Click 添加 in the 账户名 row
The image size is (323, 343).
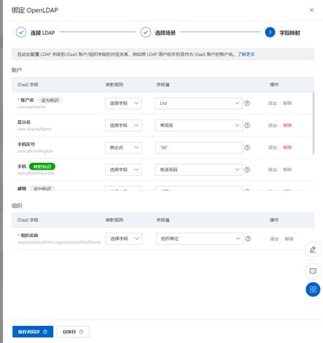(273, 104)
